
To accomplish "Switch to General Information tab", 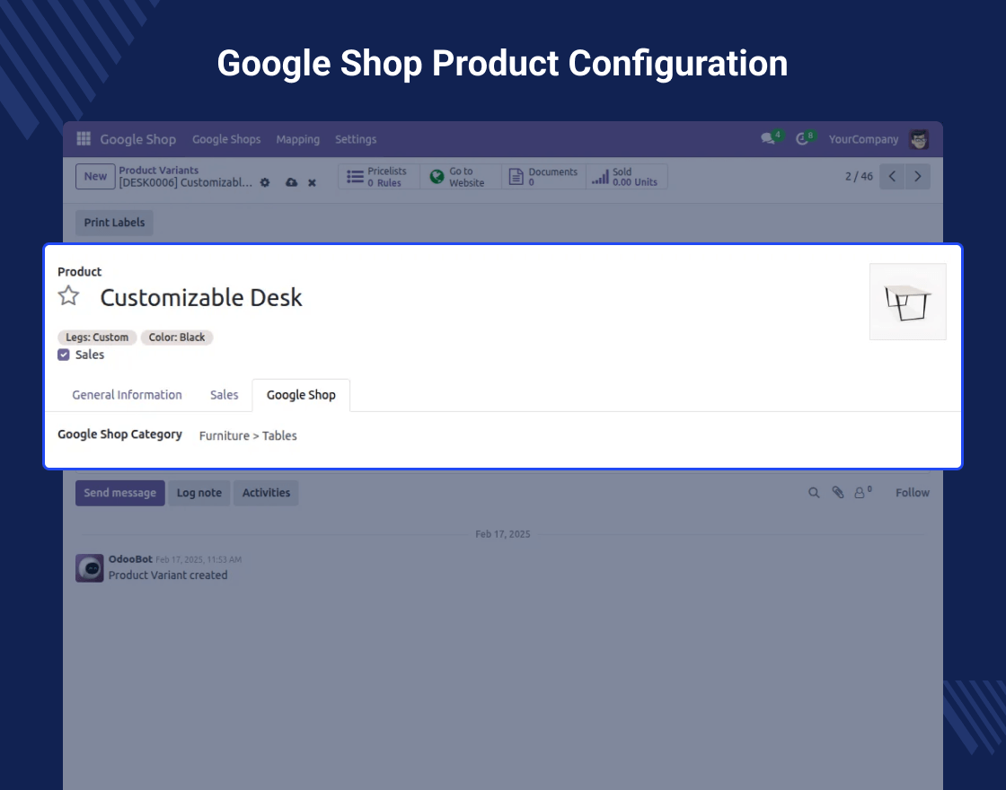I will pos(127,395).
